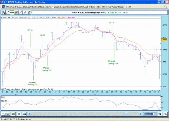Click the yellow 1.4769 price axis marker
The image size is (169, 121).
point(164,40)
